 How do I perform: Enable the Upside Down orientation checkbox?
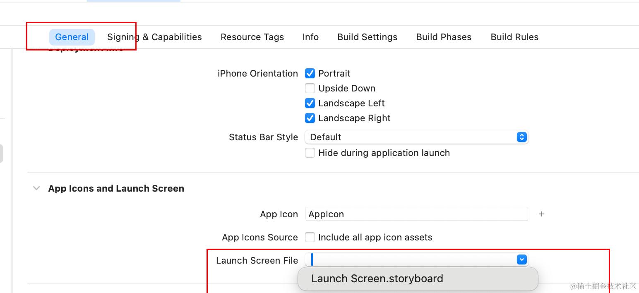pyautogui.click(x=310, y=88)
